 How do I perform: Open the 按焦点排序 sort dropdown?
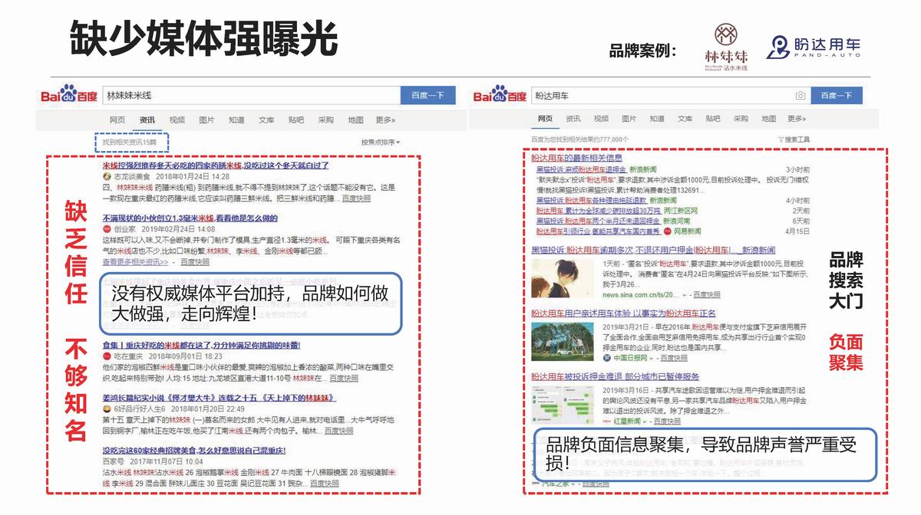coord(381,143)
